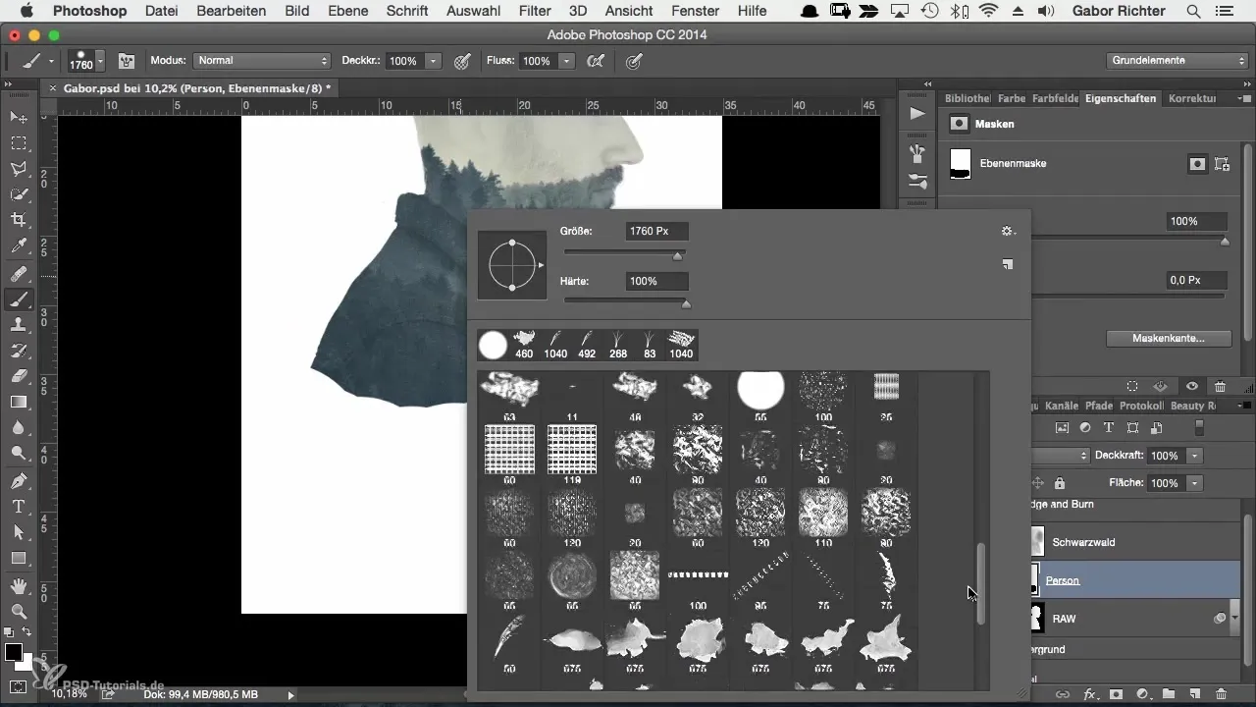
Task: Expand RAW layer effects arrow
Action: (x=1234, y=619)
